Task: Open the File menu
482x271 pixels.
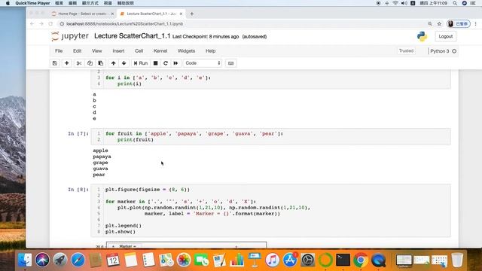Action: [x=59, y=51]
